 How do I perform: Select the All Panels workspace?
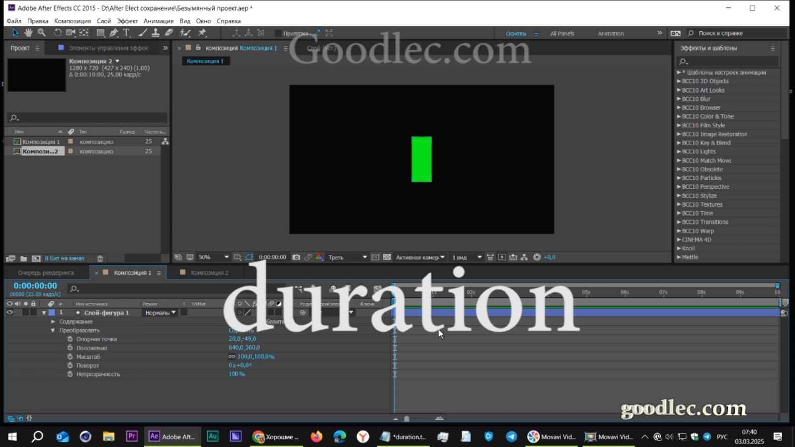coord(562,33)
